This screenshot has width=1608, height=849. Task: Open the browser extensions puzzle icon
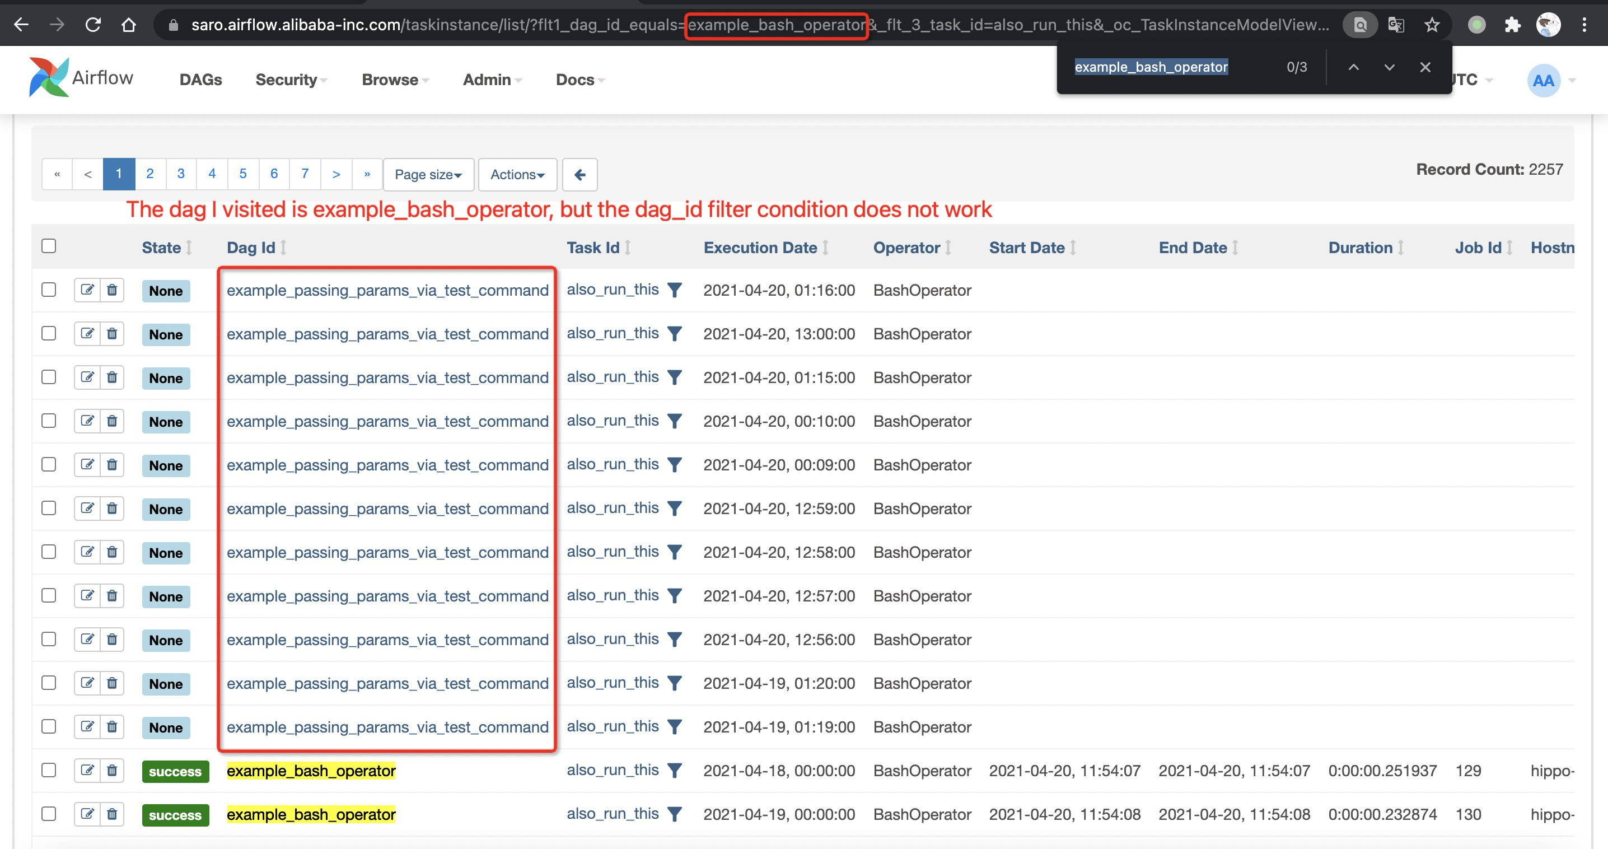point(1512,25)
